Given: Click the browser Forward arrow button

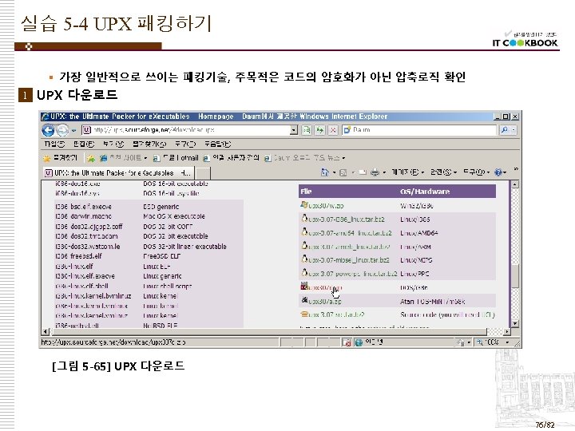Looking at the screenshot, I should pyautogui.click(x=62, y=130).
